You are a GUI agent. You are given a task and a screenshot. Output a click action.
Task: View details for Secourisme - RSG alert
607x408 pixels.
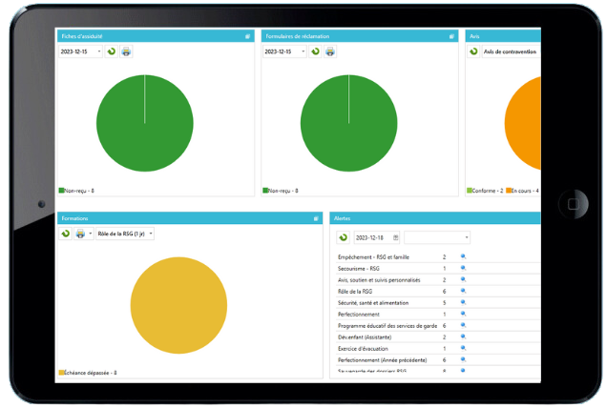point(463,268)
